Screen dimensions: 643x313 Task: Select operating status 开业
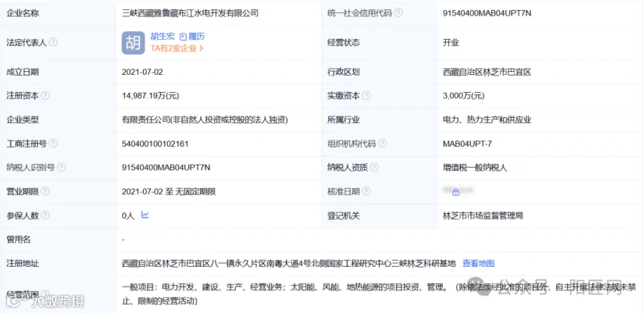[x=451, y=42]
